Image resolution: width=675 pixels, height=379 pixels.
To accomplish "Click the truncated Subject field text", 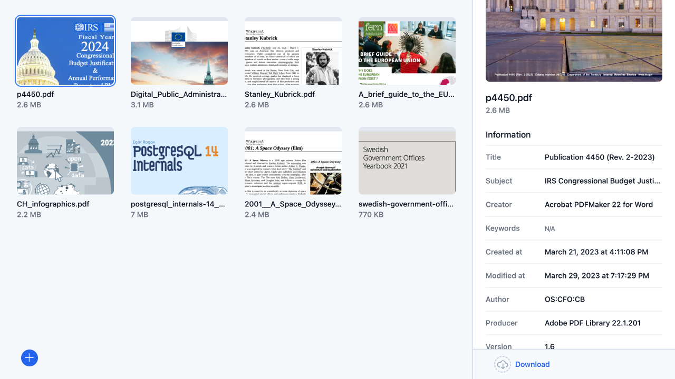I will (603, 181).
